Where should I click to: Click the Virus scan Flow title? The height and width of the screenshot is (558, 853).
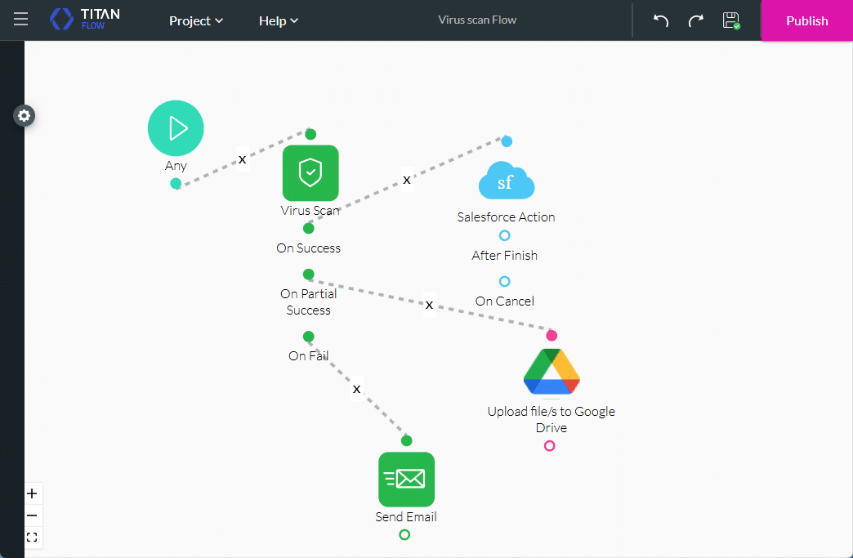click(x=477, y=20)
